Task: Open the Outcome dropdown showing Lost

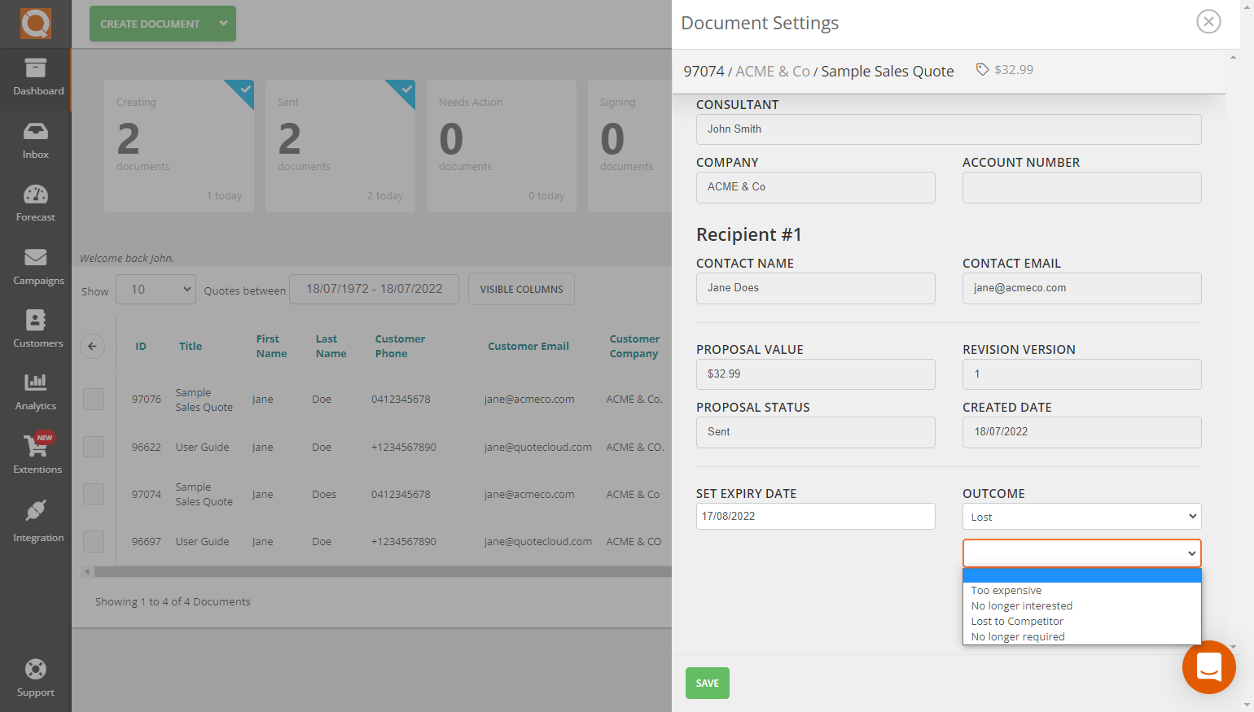Action: [x=1081, y=516]
